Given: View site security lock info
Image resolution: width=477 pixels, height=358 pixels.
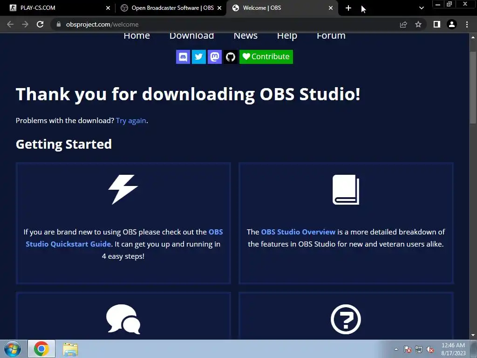Looking at the screenshot, I should click(x=59, y=24).
